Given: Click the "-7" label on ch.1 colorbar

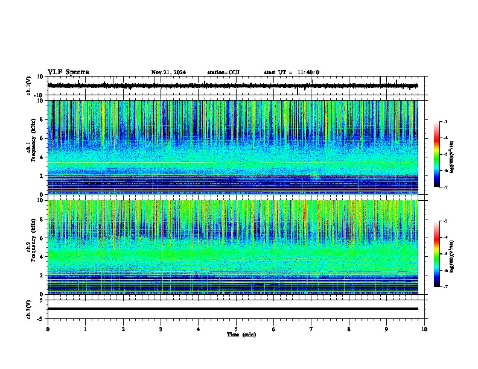Looking at the screenshot, I should [445, 187].
